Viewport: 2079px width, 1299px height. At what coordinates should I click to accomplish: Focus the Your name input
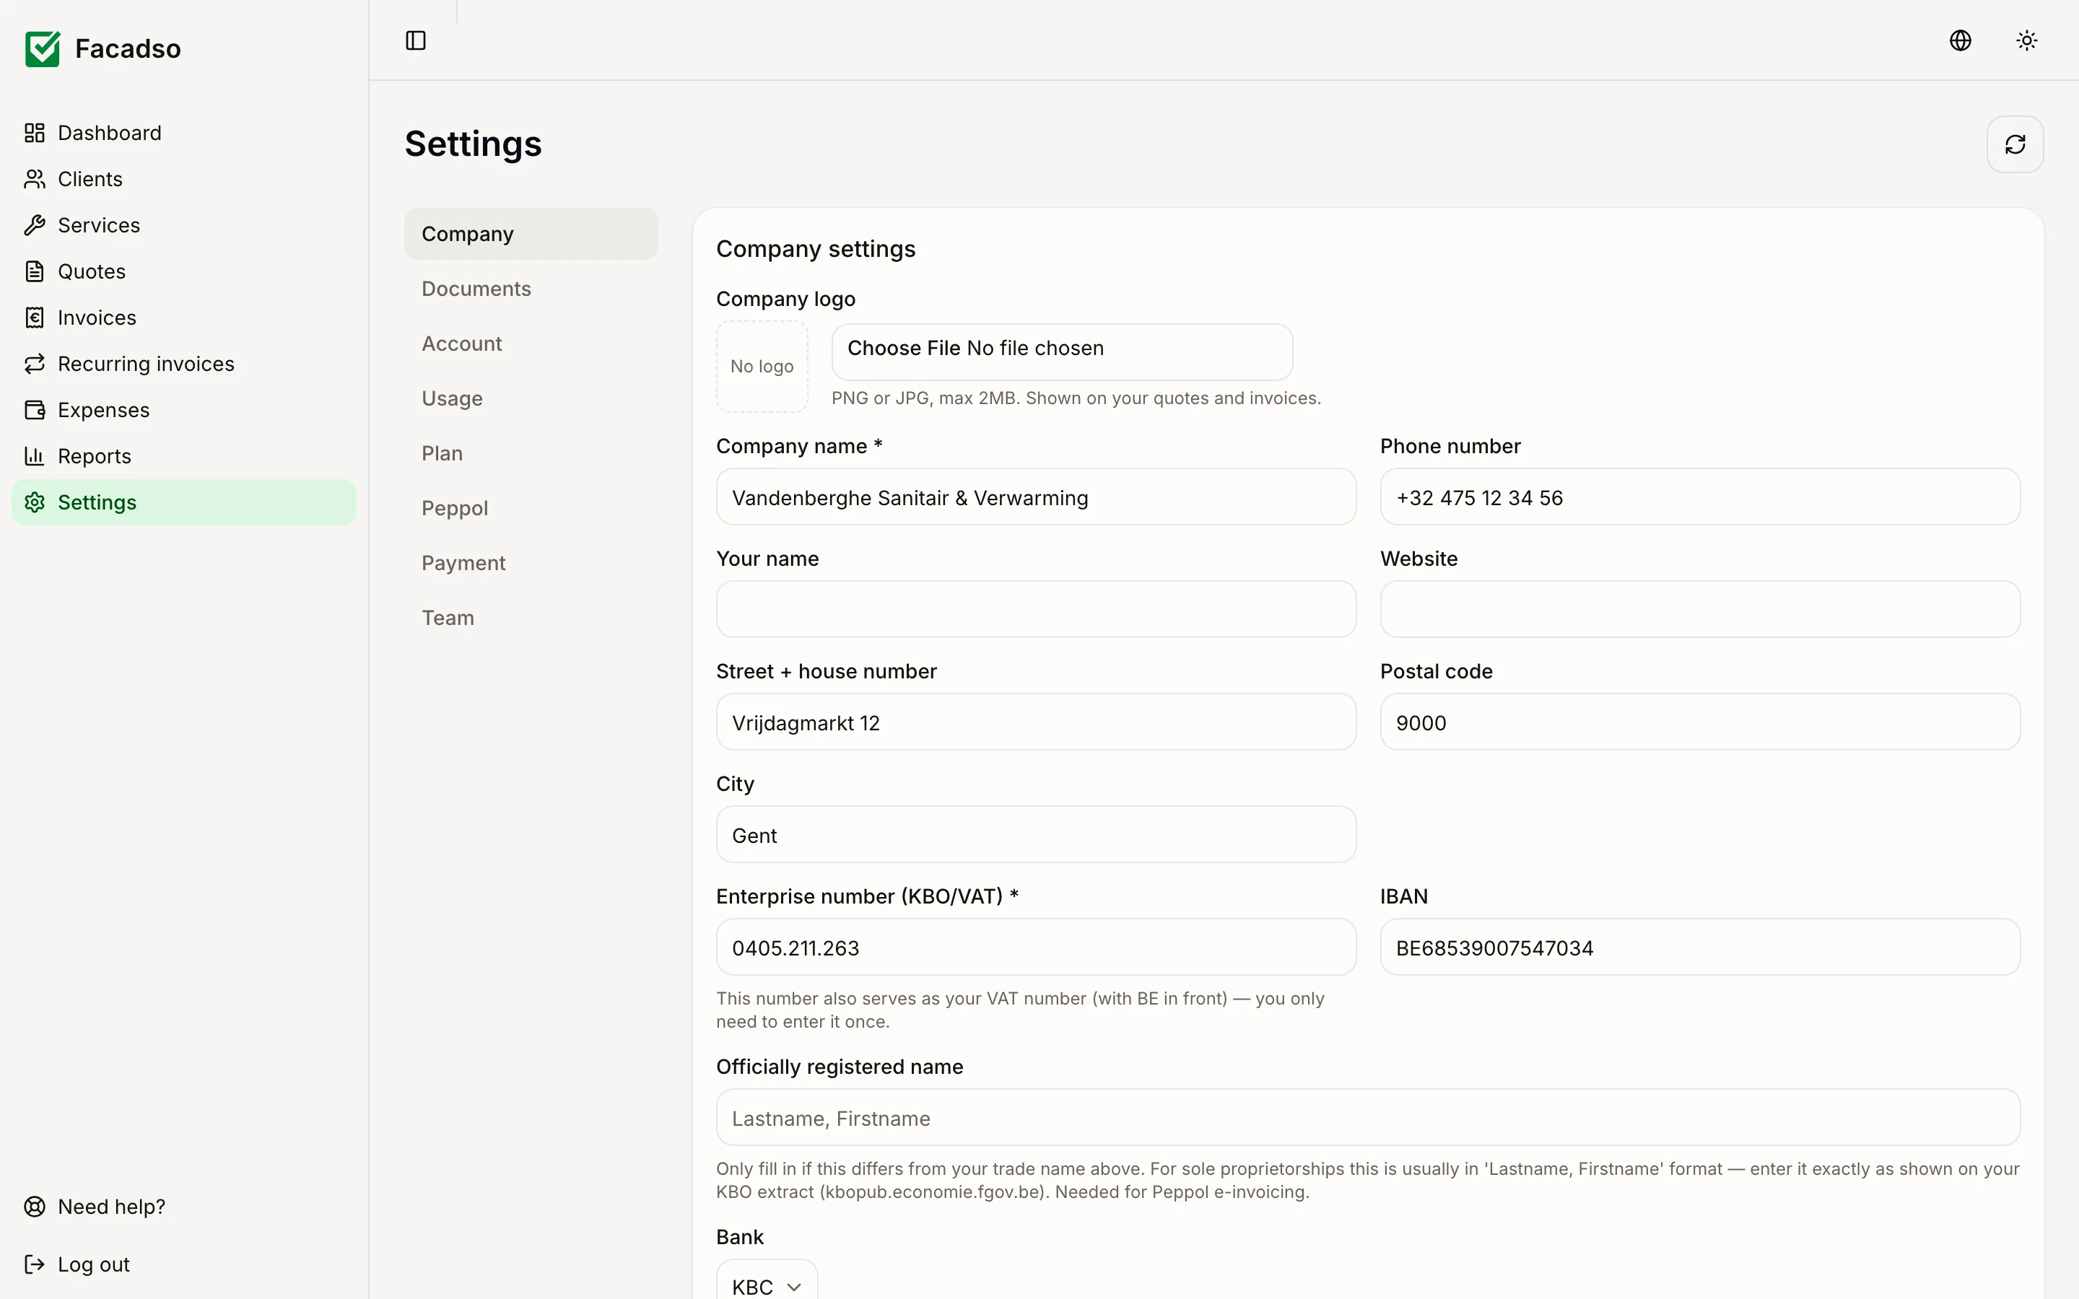(1036, 609)
